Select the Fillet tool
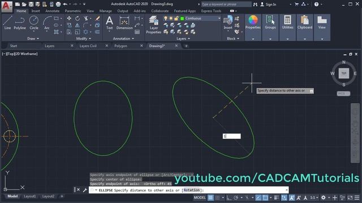Image resolution: width=362 pixels, height=203 pixels. coord(86,25)
